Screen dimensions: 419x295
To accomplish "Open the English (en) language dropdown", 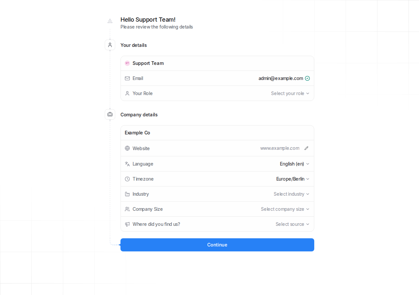I will click(295, 164).
